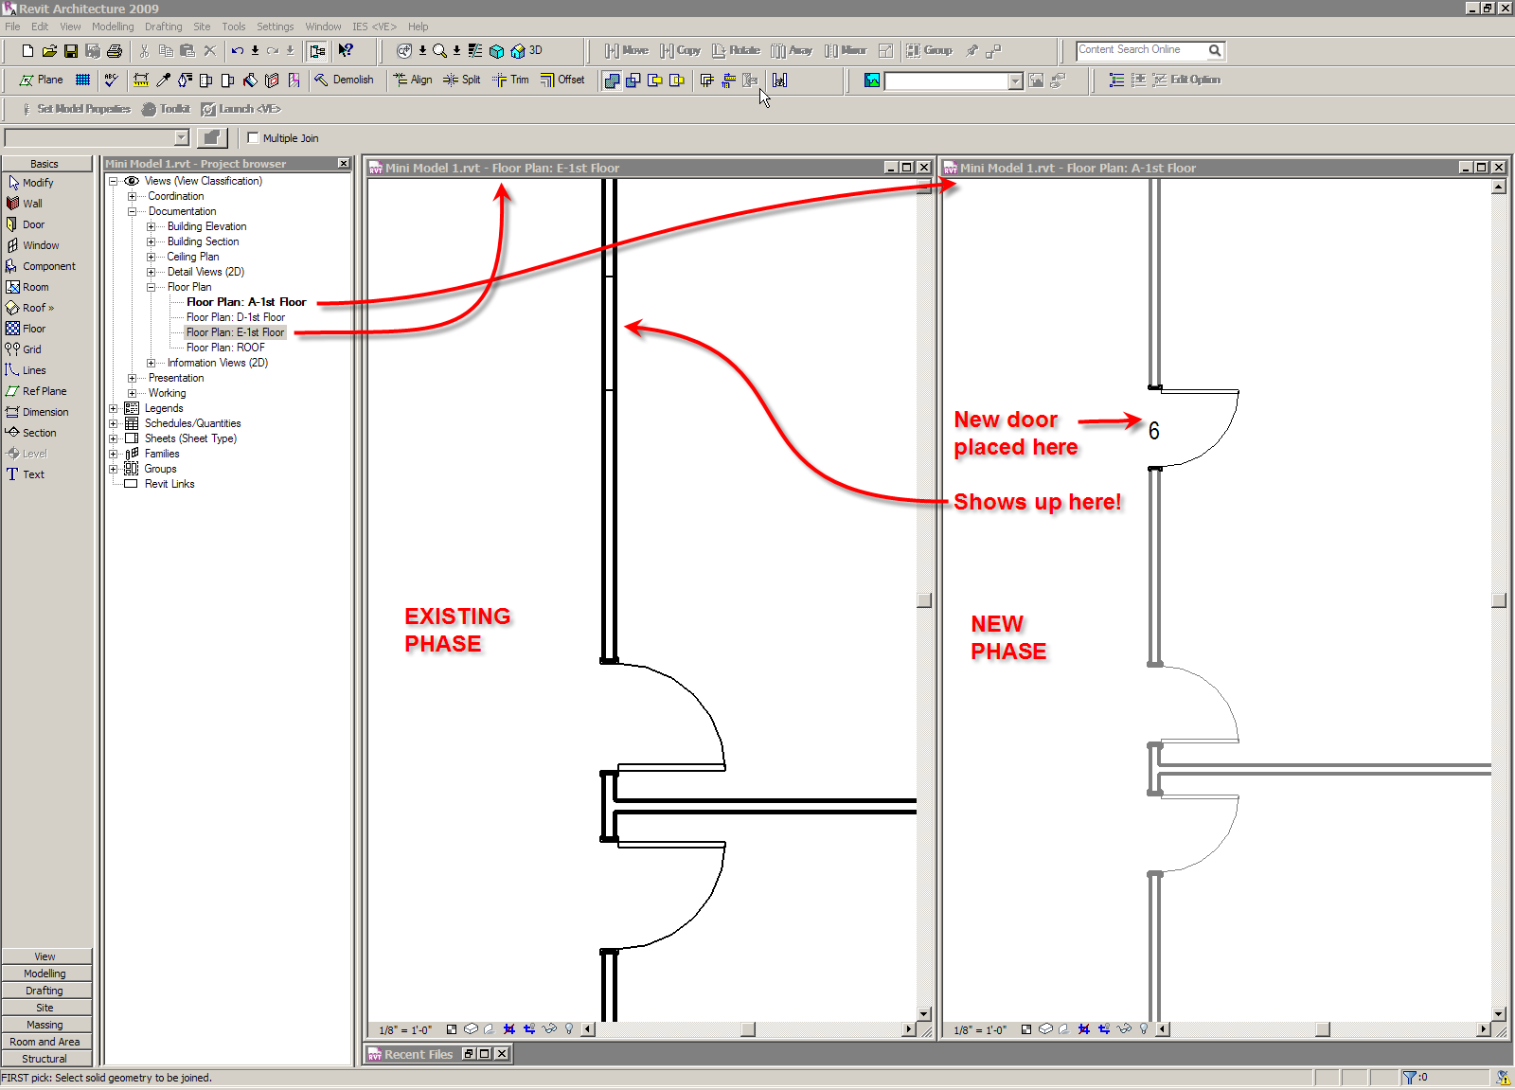The image size is (1515, 1090).
Task: Open the Settings menu
Action: [x=276, y=27]
